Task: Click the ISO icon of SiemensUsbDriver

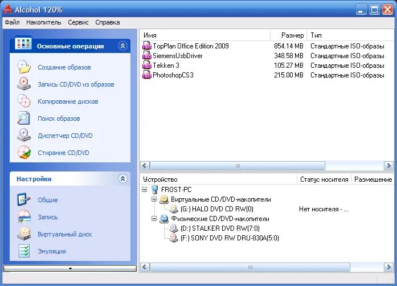Action: (147, 56)
